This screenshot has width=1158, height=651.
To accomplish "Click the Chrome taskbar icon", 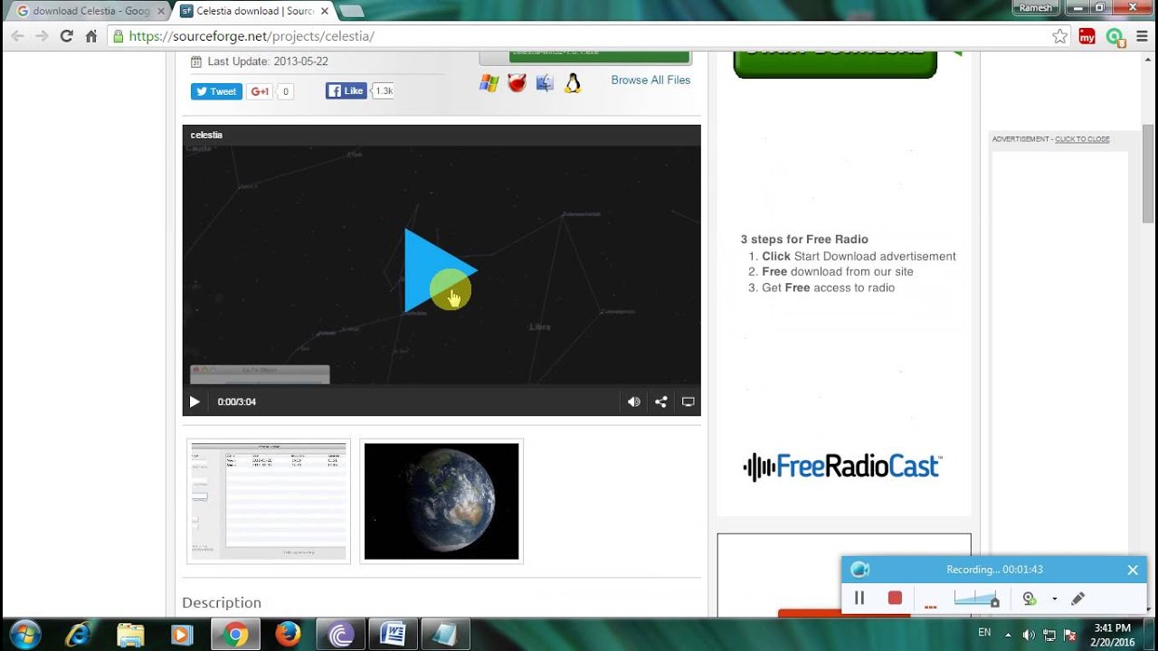I will [x=236, y=635].
